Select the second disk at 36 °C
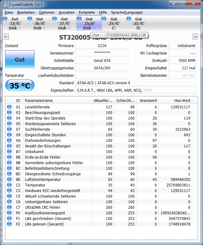This screenshot has height=245, width=203. coord(39,24)
